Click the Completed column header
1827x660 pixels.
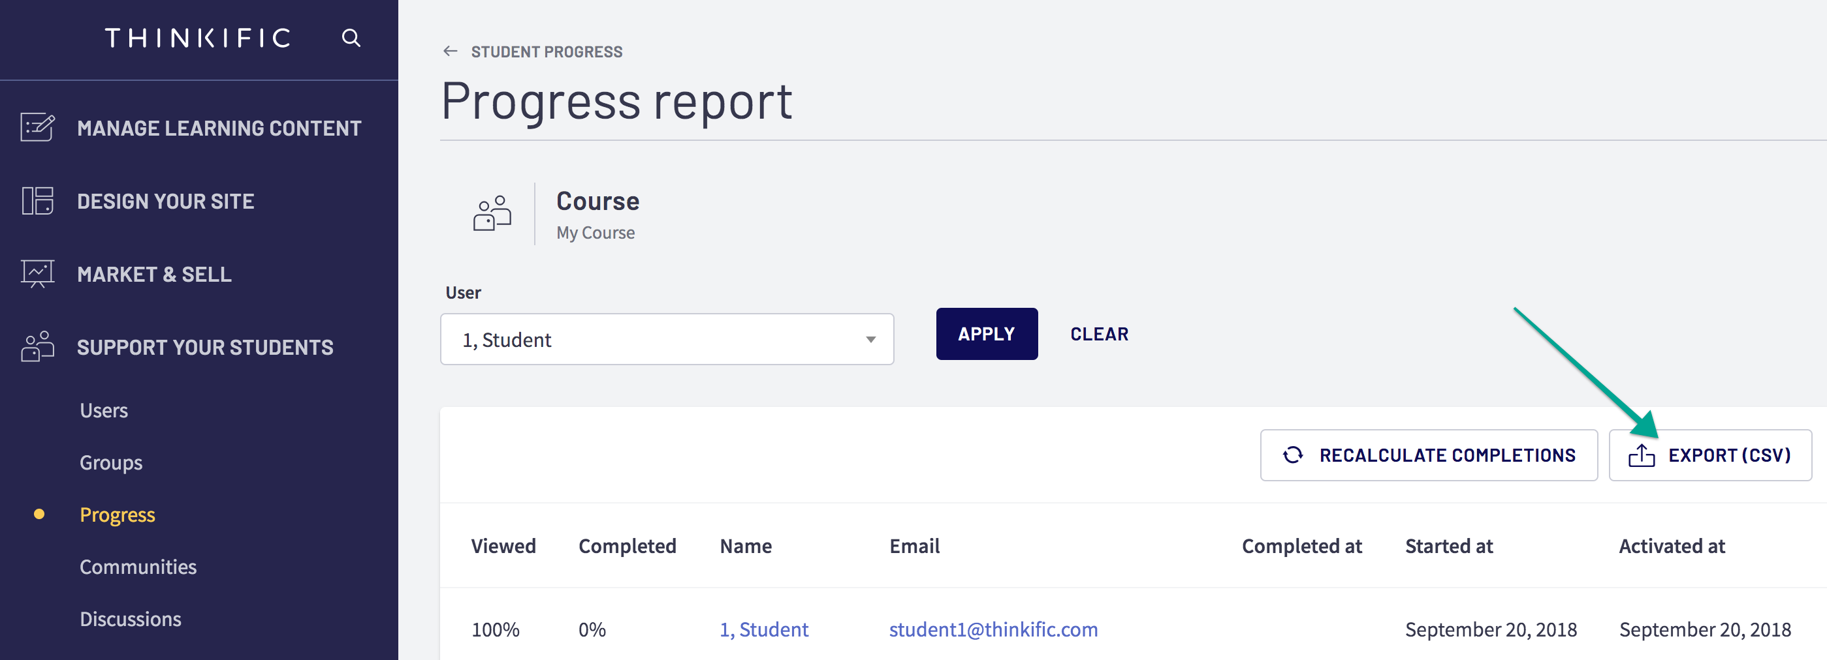(x=627, y=546)
